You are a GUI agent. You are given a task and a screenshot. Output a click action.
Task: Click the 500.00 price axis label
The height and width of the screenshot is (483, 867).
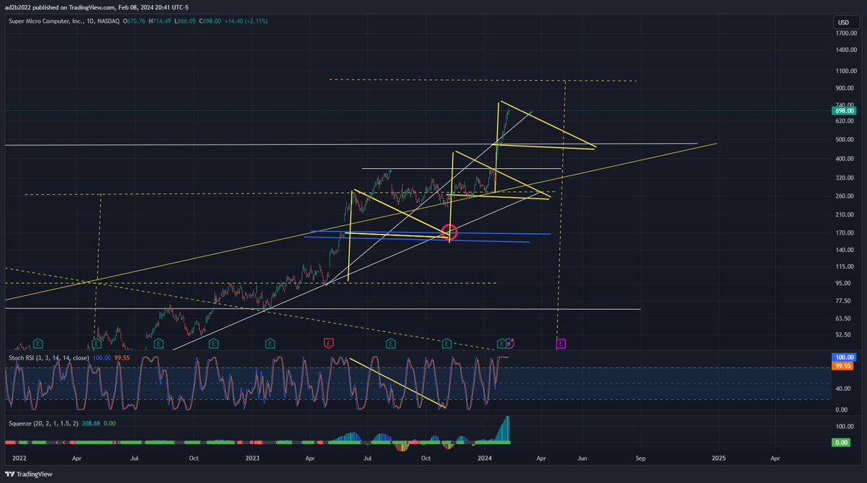845,139
